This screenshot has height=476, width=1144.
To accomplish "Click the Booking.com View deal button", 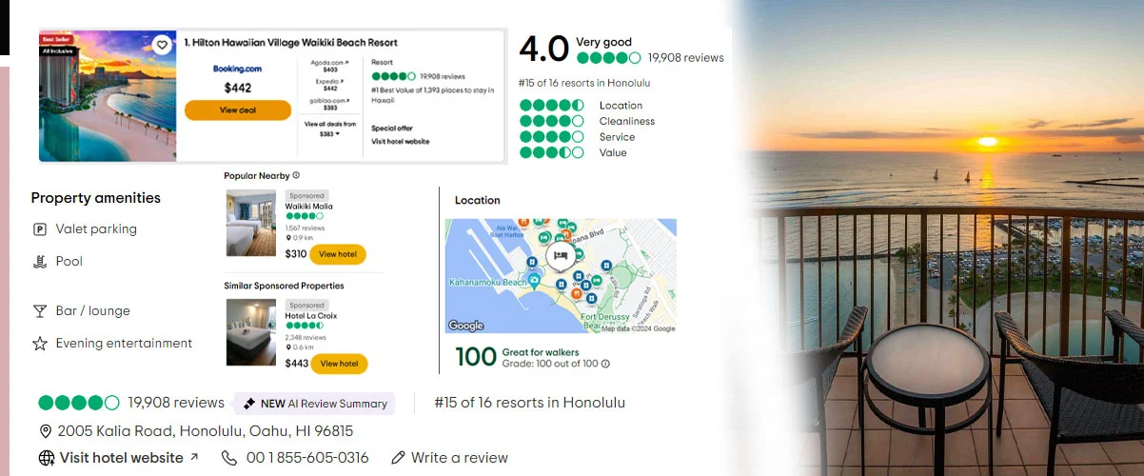I will 237,110.
